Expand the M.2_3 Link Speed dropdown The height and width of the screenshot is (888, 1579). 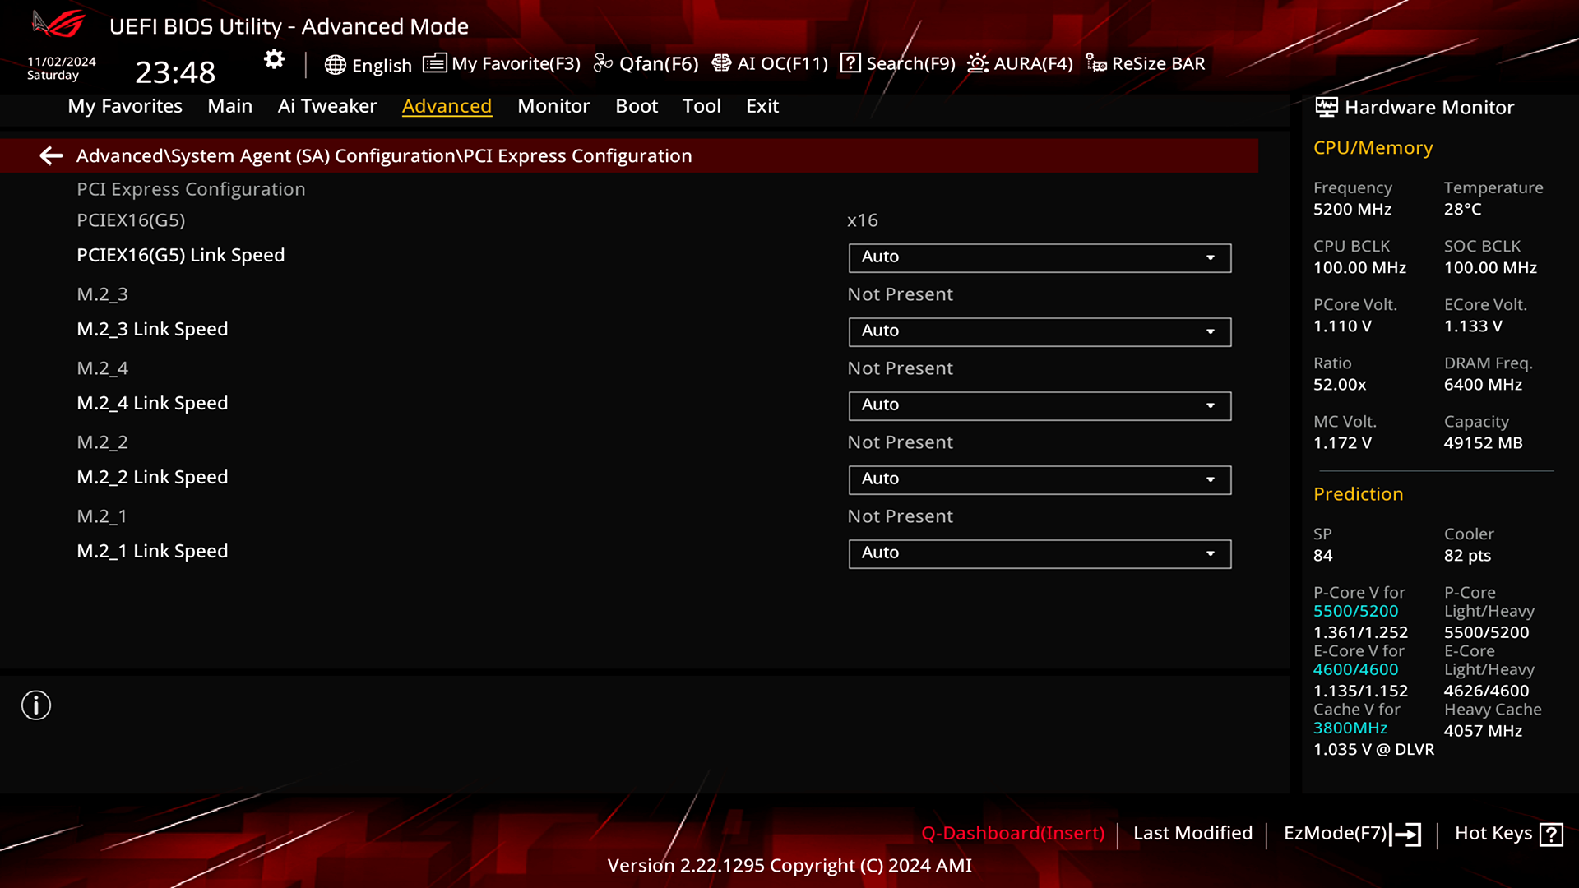[1040, 331]
